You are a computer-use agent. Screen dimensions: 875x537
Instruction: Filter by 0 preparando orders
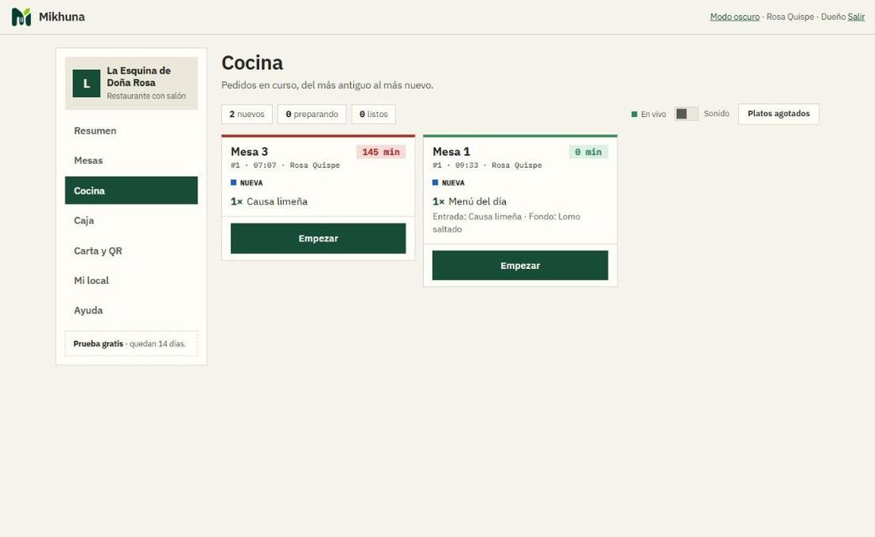coord(312,114)
